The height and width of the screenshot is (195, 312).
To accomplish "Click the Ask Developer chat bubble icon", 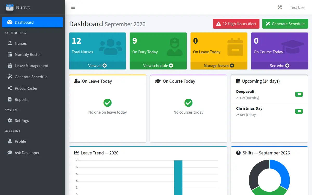I will click(10, 153).
